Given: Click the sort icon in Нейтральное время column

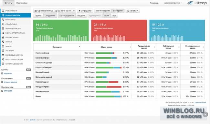Looking at the screenshot, I should [x=179, y=47].
